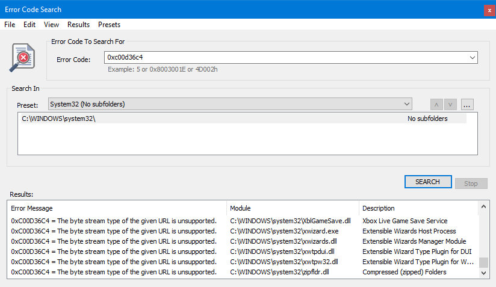Viewport: 496px width, 287px height.
Task: Open the View menu
Action: 51,25
